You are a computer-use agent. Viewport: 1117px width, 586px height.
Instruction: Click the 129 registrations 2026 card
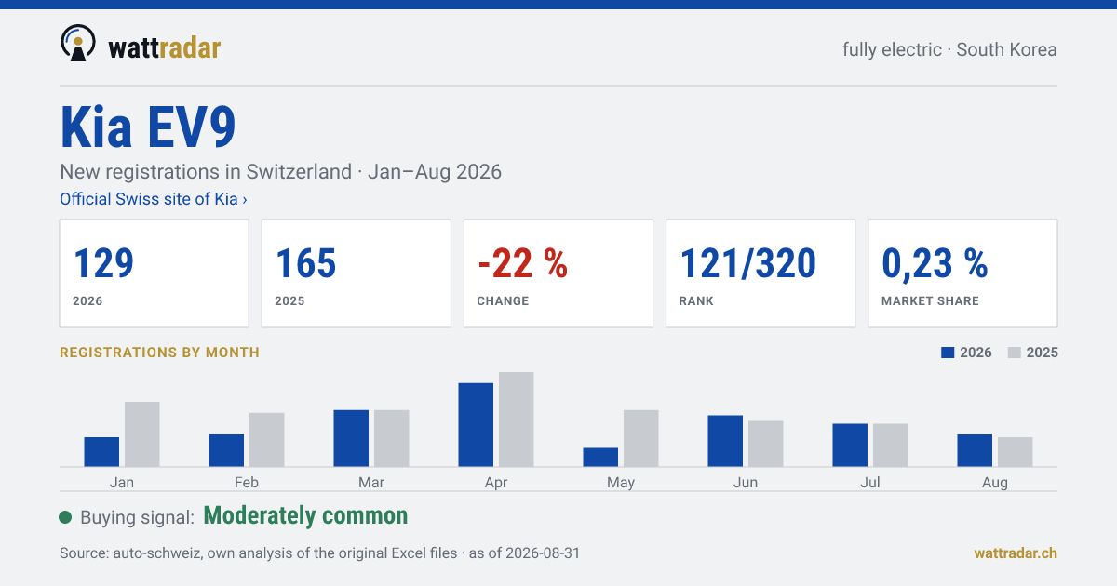pyautogui.click(x=155, y=273)
